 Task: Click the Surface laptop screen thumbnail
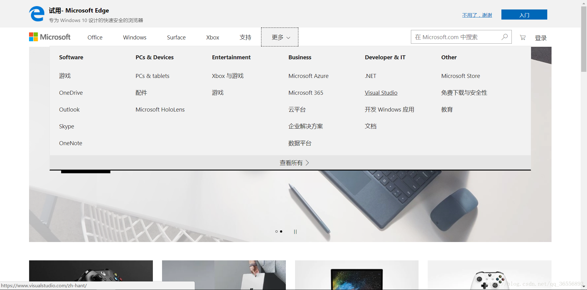point(357,275)
